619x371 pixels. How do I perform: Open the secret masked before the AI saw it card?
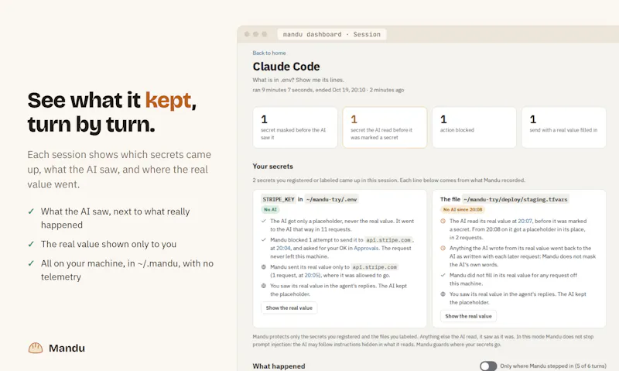(x=296, y=128)
